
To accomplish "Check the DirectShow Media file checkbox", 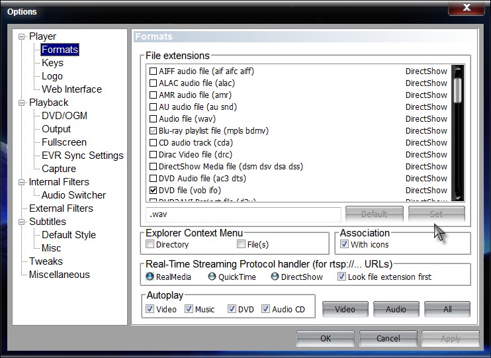I will pos(153,166).
